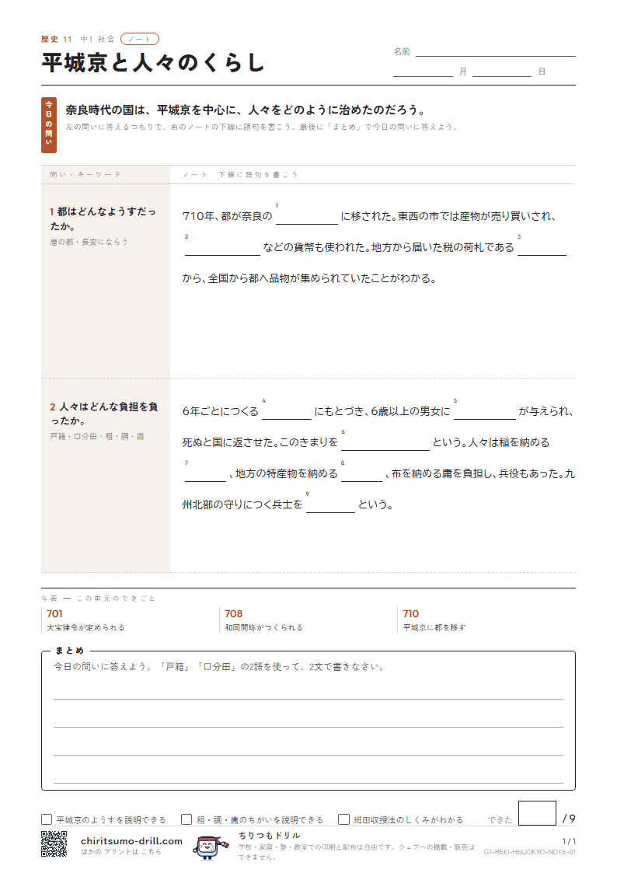Click blank 9 before という。

[x=330, y=505]
